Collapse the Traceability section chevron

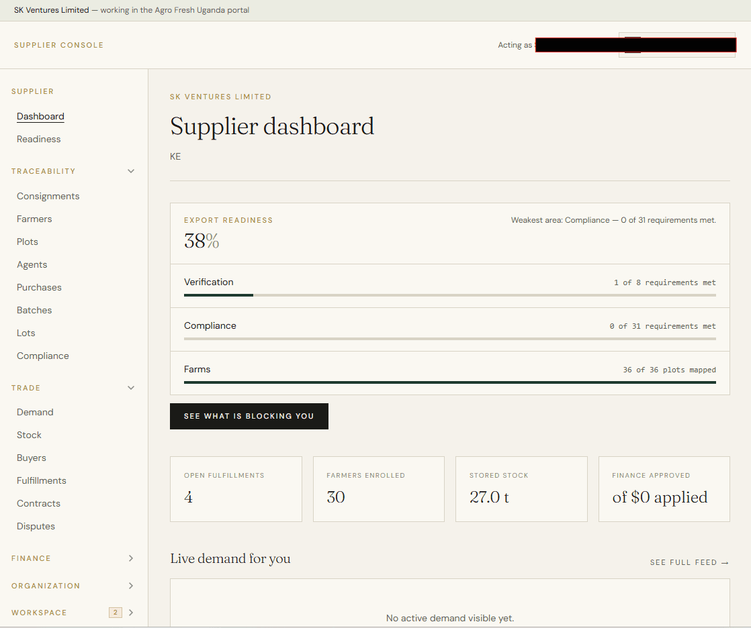(131, 171)
